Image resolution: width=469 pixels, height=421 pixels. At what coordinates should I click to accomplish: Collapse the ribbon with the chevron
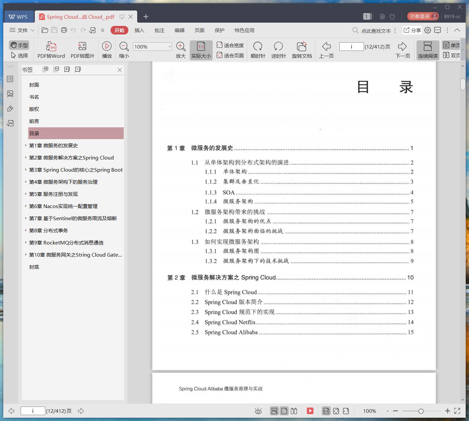(457, 30)
